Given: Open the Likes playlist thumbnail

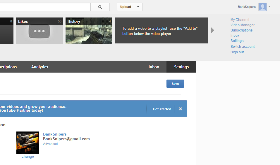Looking at the screenshot, I should pyautogui.click(x=39, y=30).
